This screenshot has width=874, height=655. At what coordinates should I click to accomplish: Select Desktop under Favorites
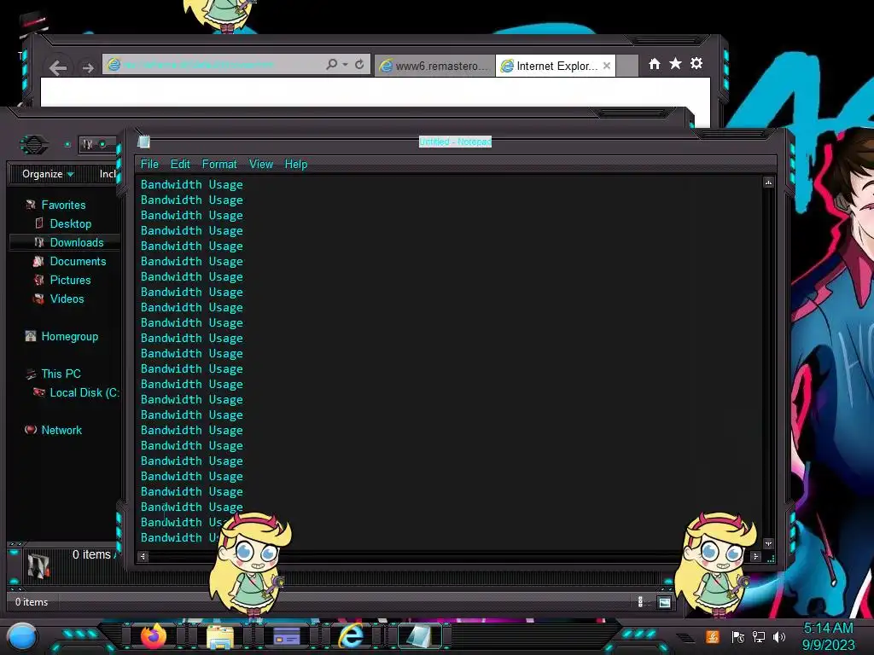tap(70, 224)
